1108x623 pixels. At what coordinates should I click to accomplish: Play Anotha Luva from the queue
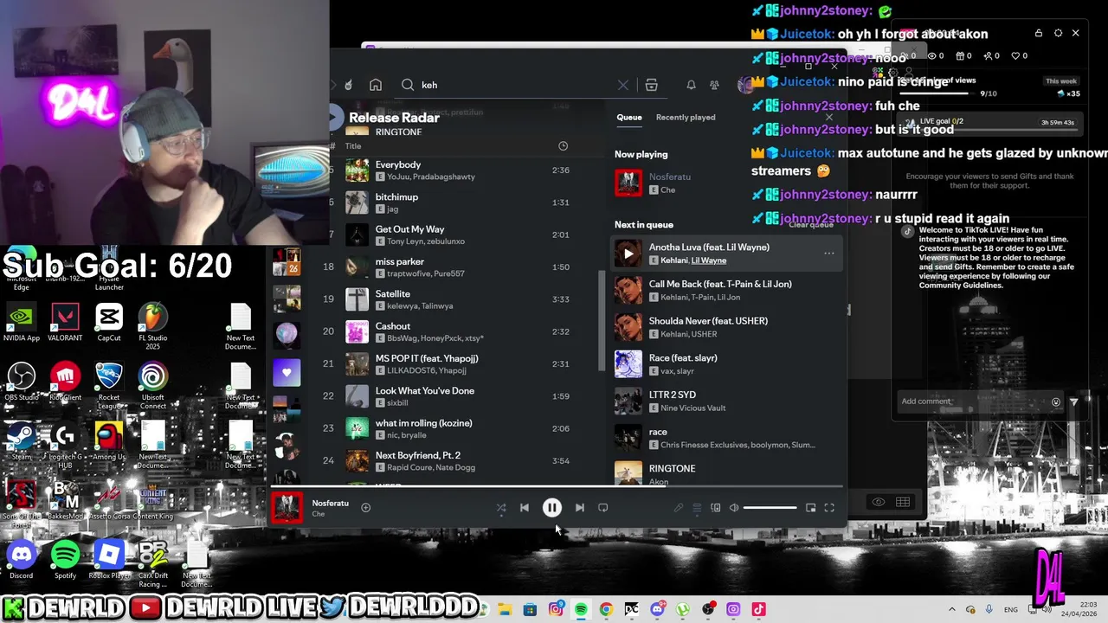pyautogui.click(x=628, y=254)
